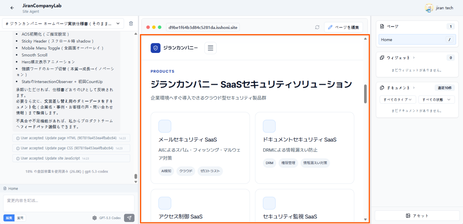Click the 18% conversation capacity status text

(x=67, y=171)
